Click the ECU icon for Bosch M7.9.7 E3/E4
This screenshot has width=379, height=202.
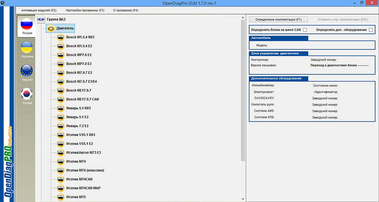point(60,81)
